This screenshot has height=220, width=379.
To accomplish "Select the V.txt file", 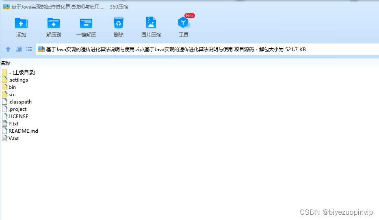I will 11,138.
